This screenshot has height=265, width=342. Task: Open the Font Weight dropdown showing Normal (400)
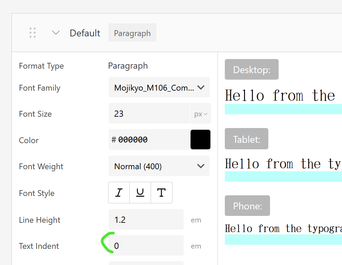click(159, 166)
